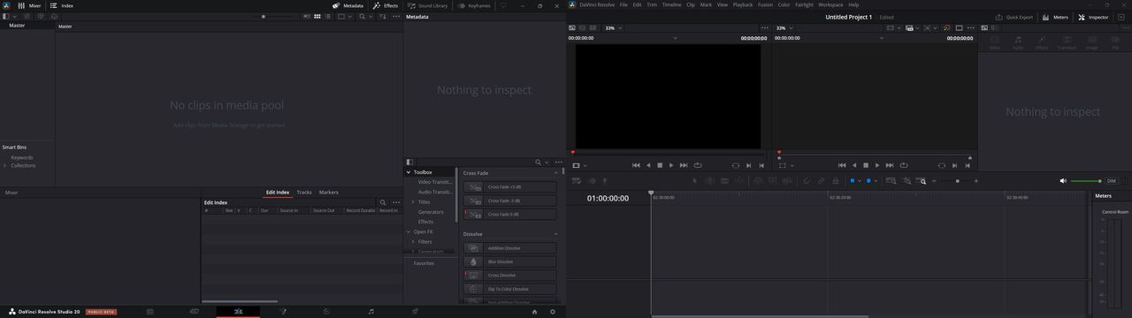The width and height of the screenshot is (1132, 318).
Task: Select Generators under Toolbox
Action: (x=431, y=212)
